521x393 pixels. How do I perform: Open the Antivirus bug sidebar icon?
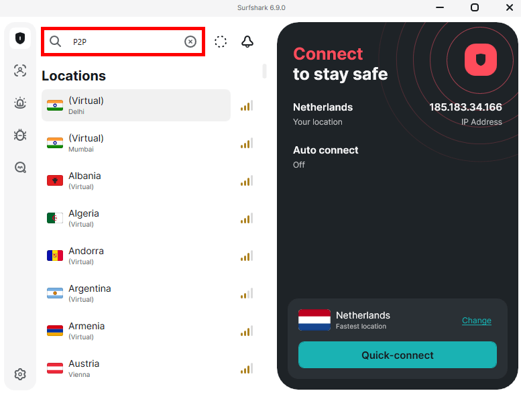(x=20, y=135)
